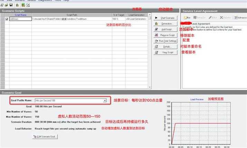Click New in the Service Level Agreement toolbar
This screenshot has width=247, height=148.
pos(187,18)
